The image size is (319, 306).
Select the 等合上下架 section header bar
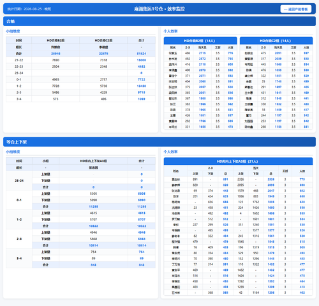coord(159,142)
